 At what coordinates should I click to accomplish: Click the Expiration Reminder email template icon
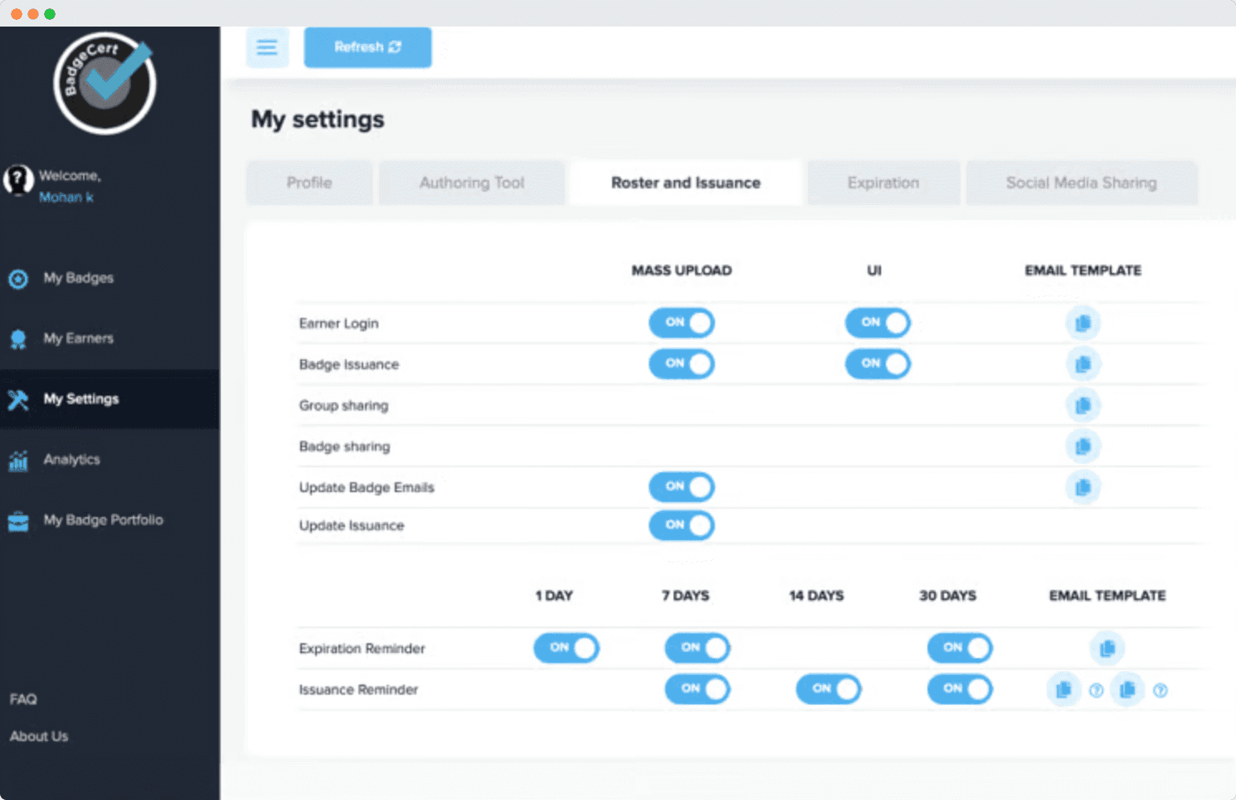(1107, 648)
